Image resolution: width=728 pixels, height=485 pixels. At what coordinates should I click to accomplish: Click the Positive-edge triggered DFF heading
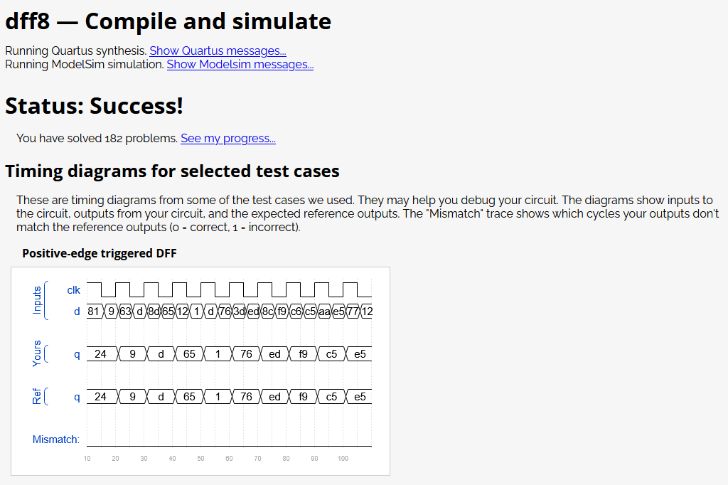click(x=100, y=253)
